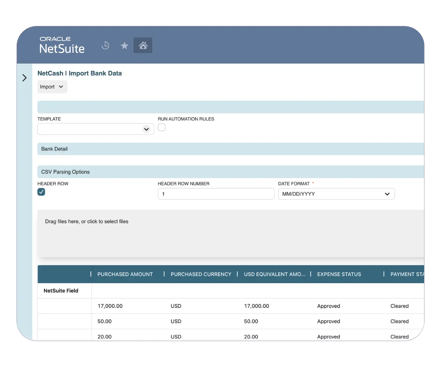This screenshot has height=367, width=441.
Task: Open the Date Format dropdown
Action: pyautogui.click(x=336, y=194)
